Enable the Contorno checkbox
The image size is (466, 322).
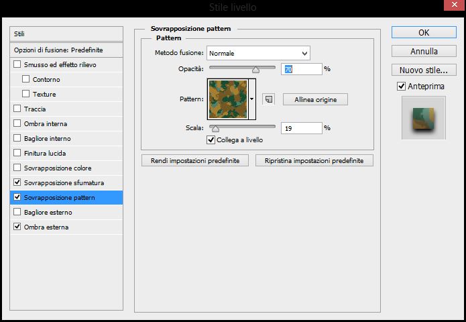tap(26, 79)
